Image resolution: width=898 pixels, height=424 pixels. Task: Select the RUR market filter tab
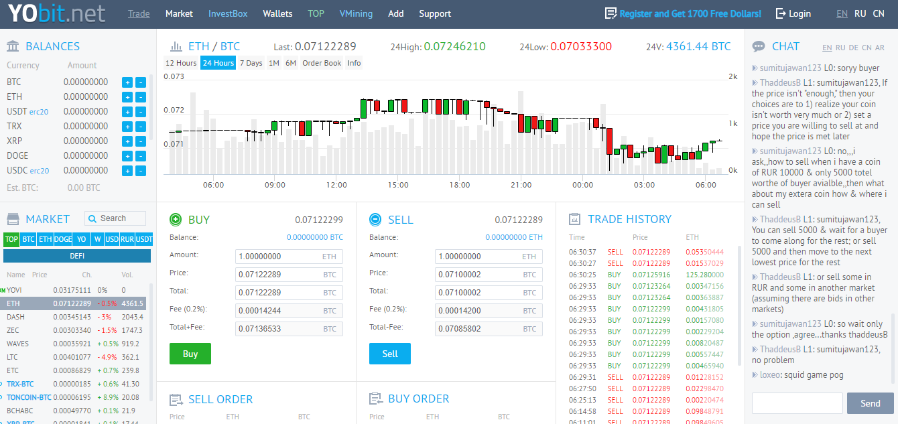pyautogui.click(x=127, y=239)
